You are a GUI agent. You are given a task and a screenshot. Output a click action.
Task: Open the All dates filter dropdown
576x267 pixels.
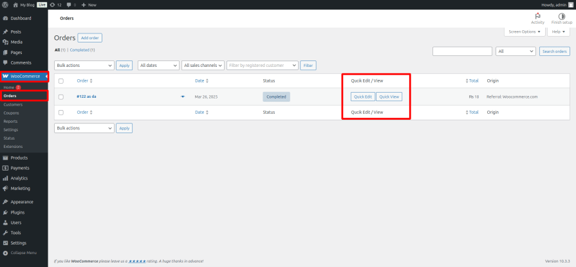coord(158,66)
